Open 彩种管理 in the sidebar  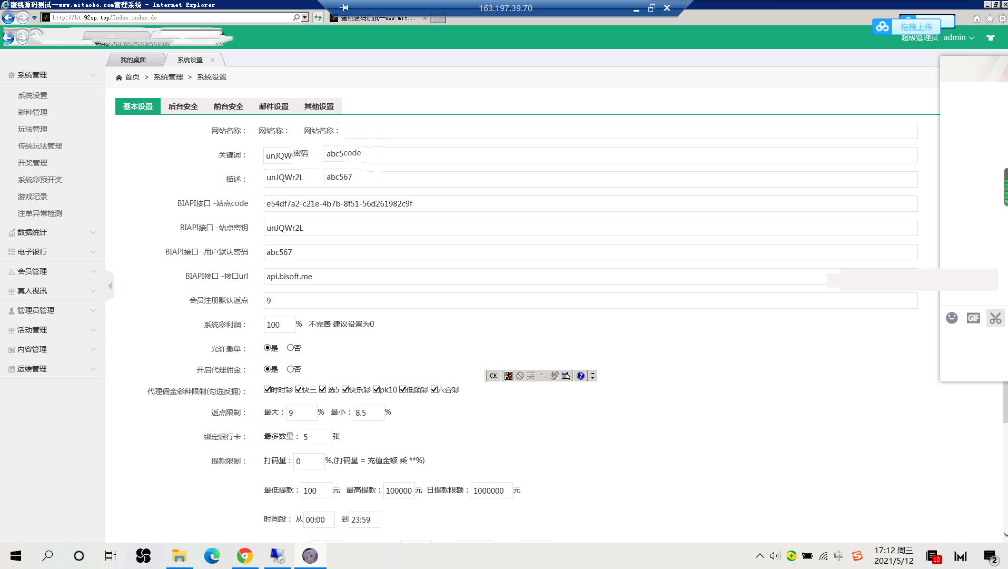tap(33, 112)
